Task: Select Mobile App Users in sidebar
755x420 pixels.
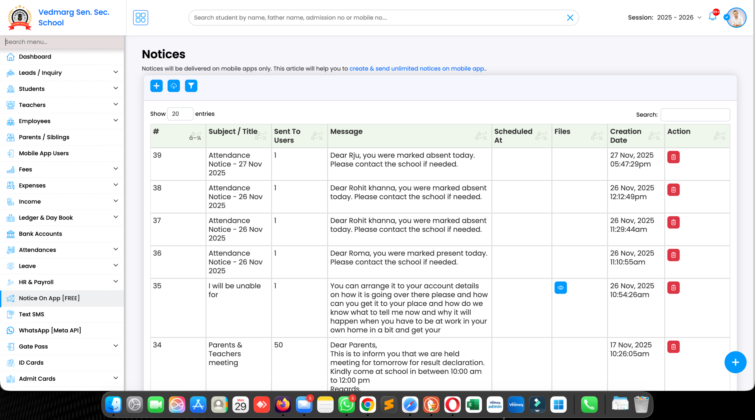Action: pyautogui.click(x=43, y=153)
